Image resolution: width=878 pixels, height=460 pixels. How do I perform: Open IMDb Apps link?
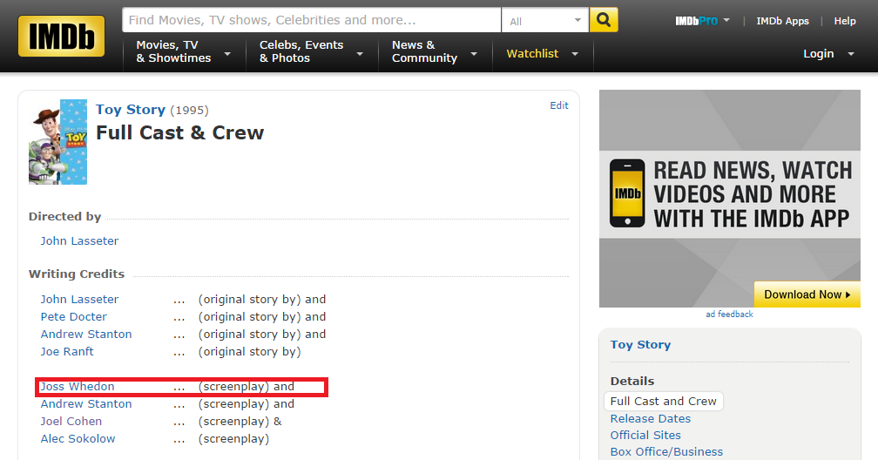coord(782,21)
